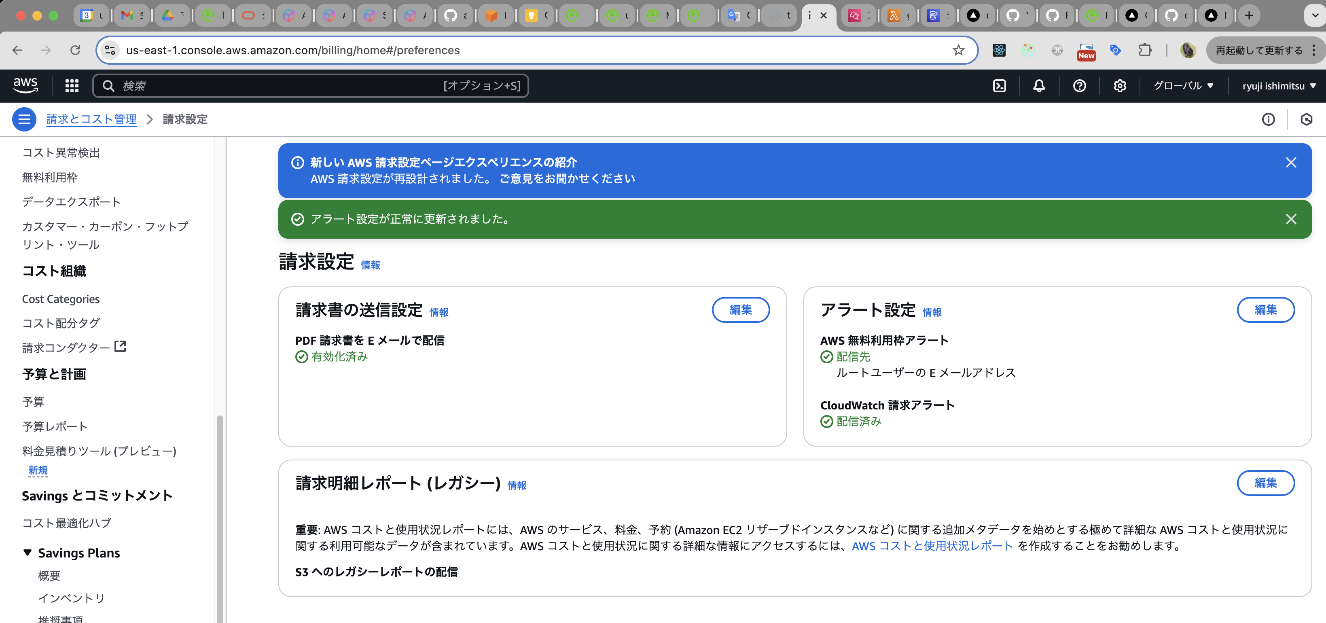Collapse the Savings Plans section

coord(27,553)
